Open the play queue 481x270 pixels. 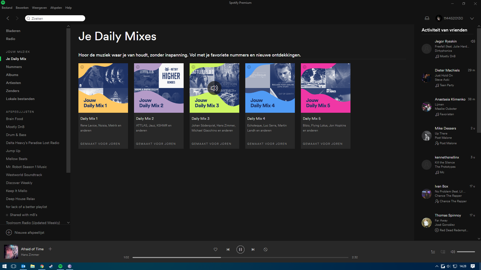click(x=433, y=252)
